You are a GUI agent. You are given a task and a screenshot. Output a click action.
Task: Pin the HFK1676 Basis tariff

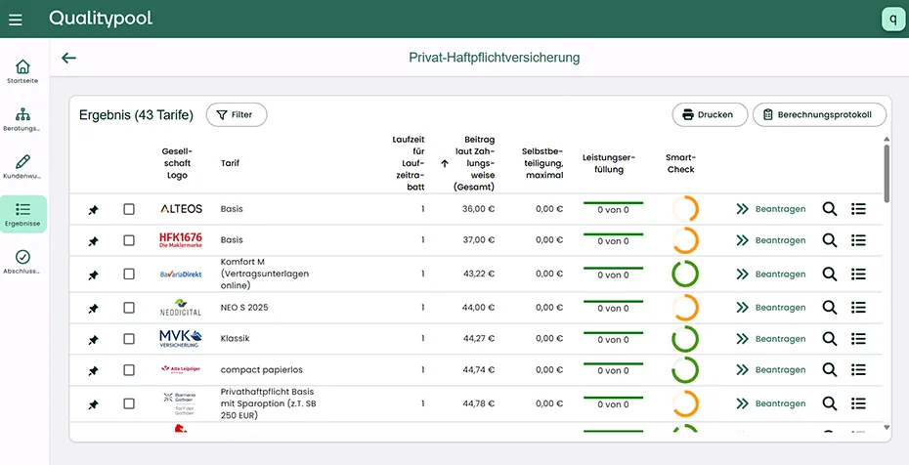(93, 241)
